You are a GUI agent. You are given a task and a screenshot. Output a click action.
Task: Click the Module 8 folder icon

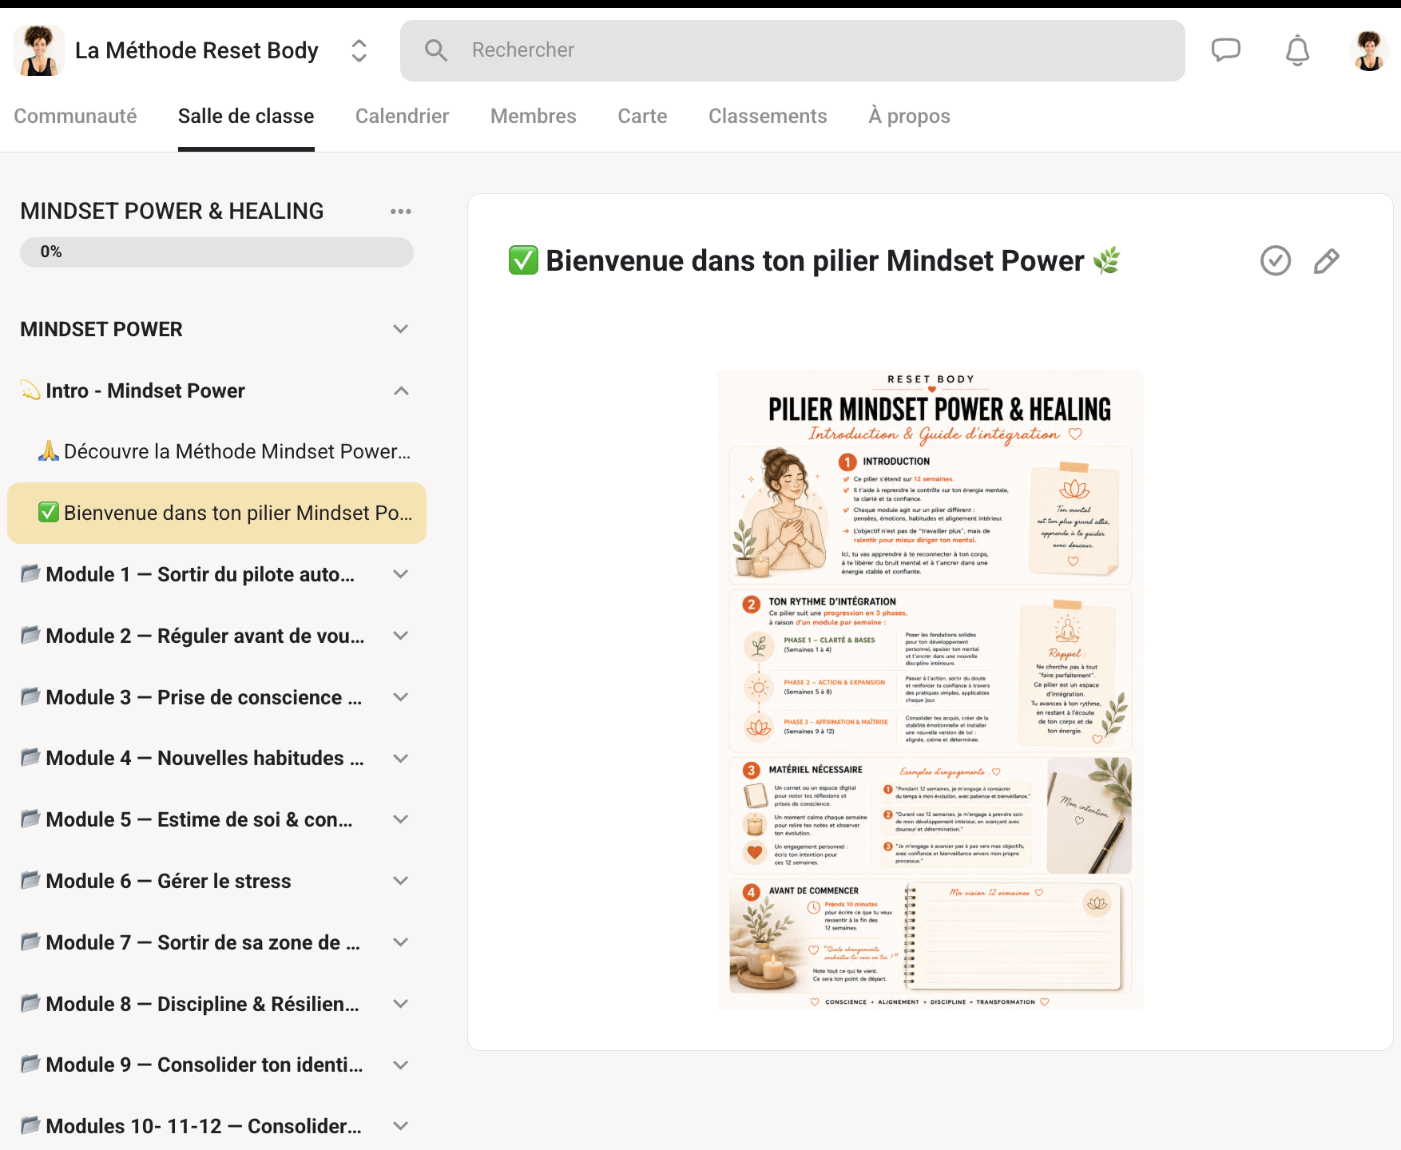(30, 1003)
